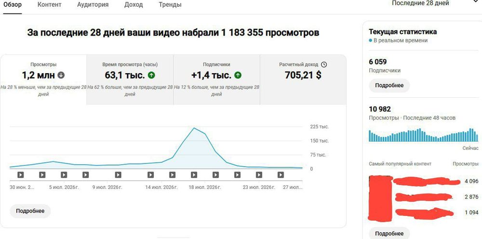
Task: Click the top content row with 4 096 views
Action: 424,181
